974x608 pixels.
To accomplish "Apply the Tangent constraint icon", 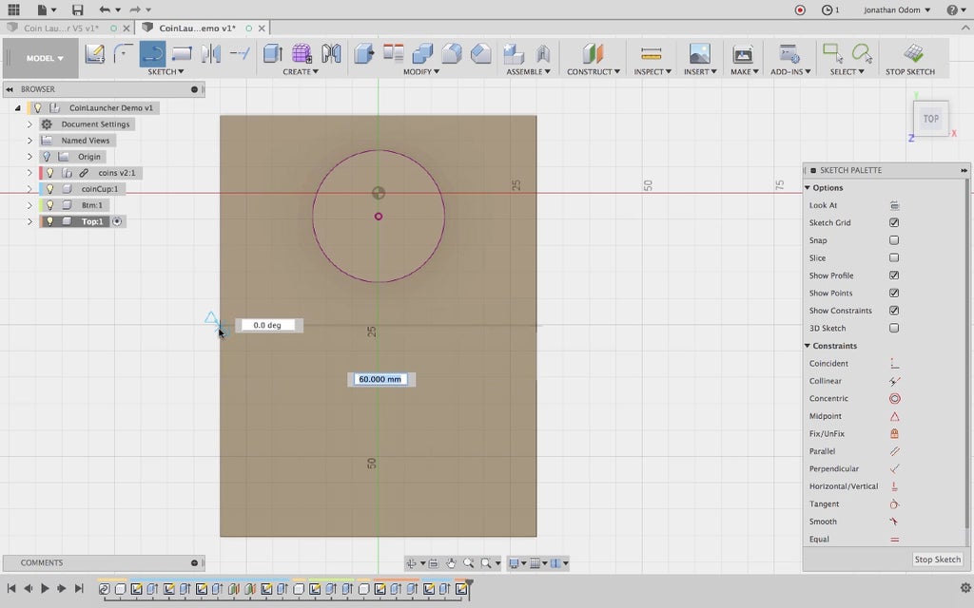I will [x=894, y=504].
